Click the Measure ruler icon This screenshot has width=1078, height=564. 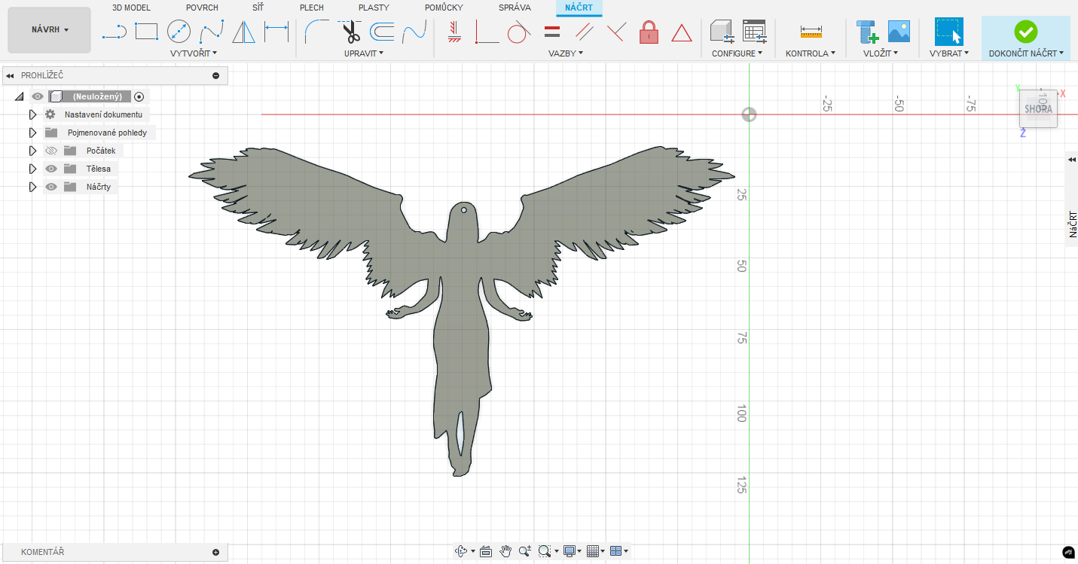811,32
